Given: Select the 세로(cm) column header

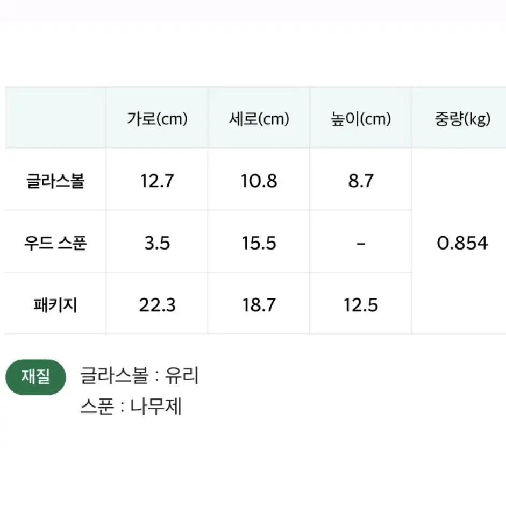Looking at the screenshot, I should 259,118.
